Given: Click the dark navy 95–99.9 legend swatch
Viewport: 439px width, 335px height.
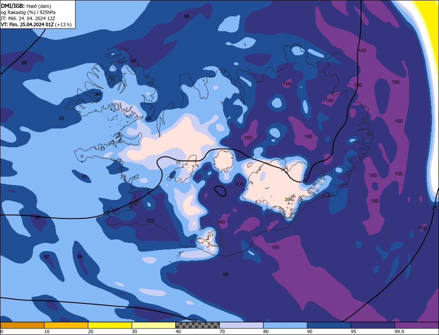Looking at the screenshot, I should click(x=373, y=325).
